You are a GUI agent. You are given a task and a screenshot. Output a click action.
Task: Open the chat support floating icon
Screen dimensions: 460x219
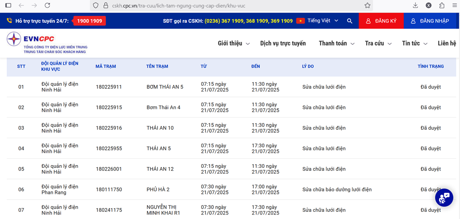[444, 197]
